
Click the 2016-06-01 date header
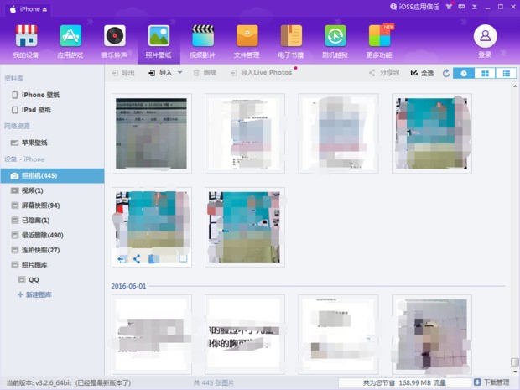tap(128, 286)
